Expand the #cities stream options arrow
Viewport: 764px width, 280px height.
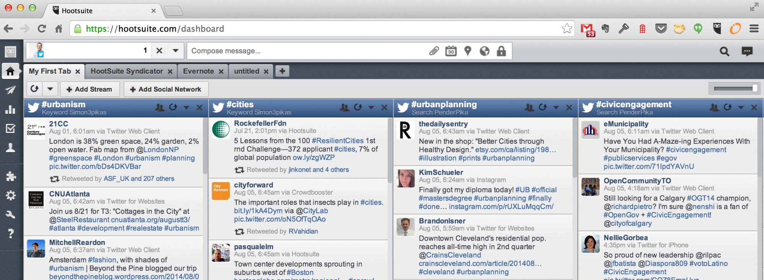click(x=371, y=108)
